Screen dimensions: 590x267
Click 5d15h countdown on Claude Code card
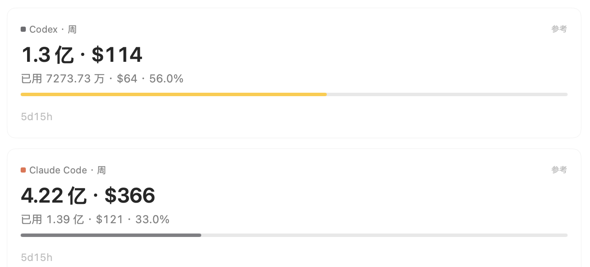click(x=37, y=258)
